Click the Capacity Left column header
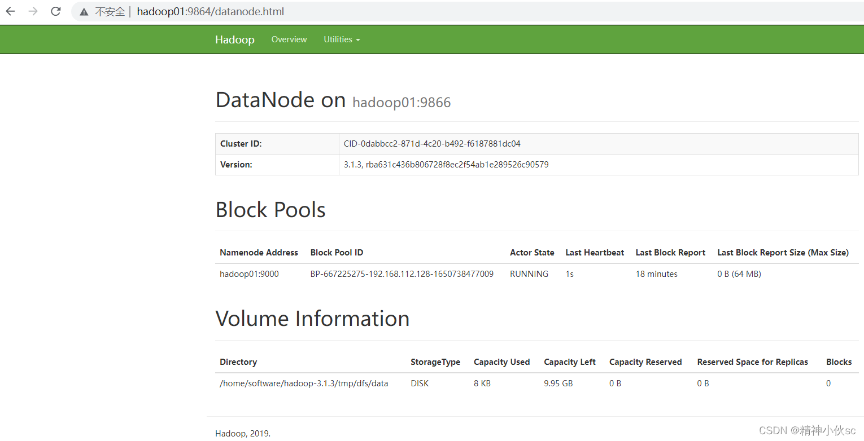This screenshot has height=441, width=864. [x=570, y=362]
